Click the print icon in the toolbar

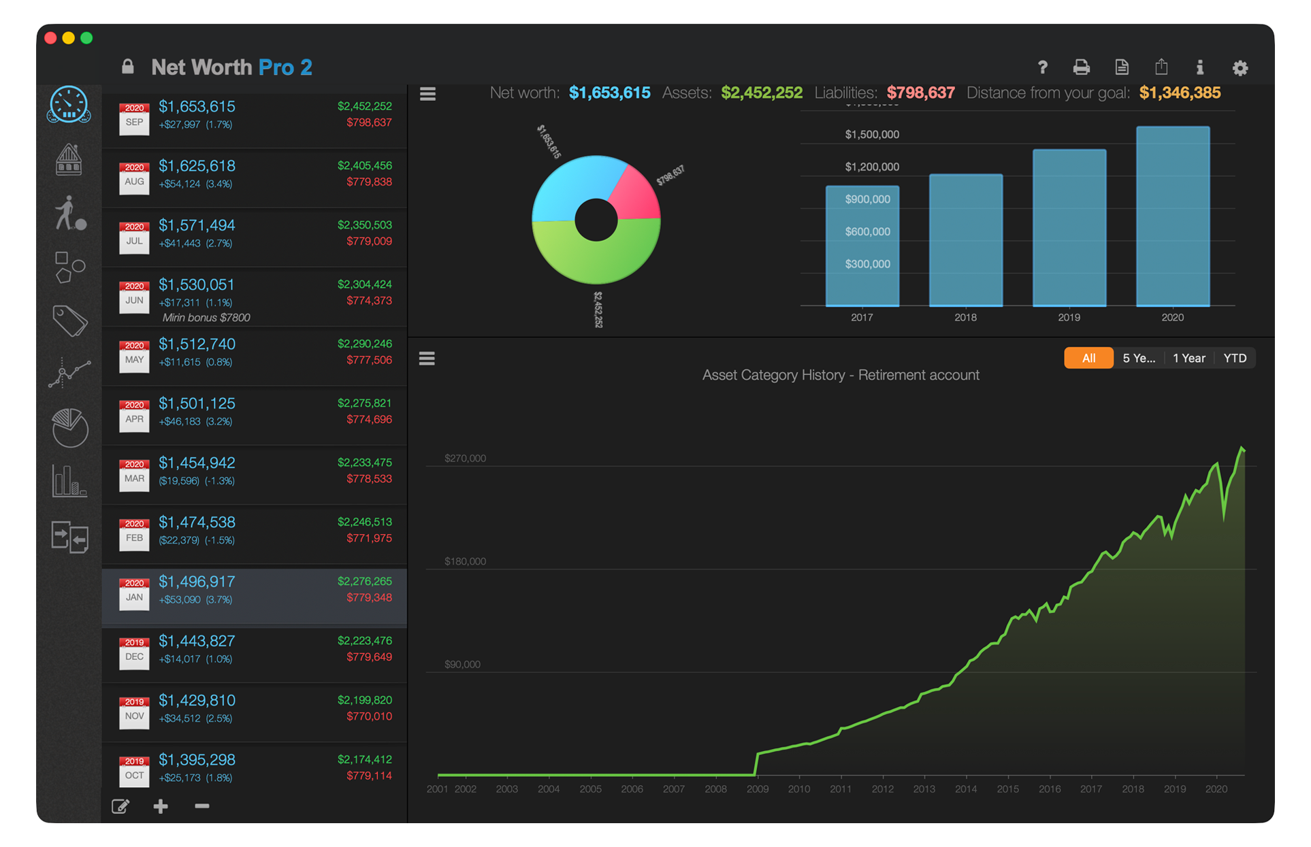[1081, 67]
